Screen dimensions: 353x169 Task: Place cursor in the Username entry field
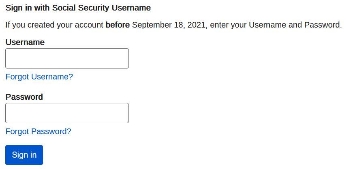67,58
